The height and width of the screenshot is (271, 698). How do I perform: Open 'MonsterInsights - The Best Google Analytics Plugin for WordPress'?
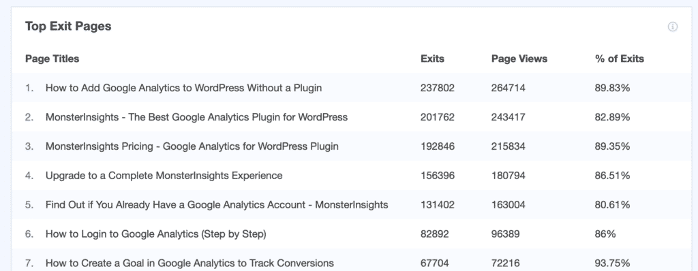(x=196, y=118)
